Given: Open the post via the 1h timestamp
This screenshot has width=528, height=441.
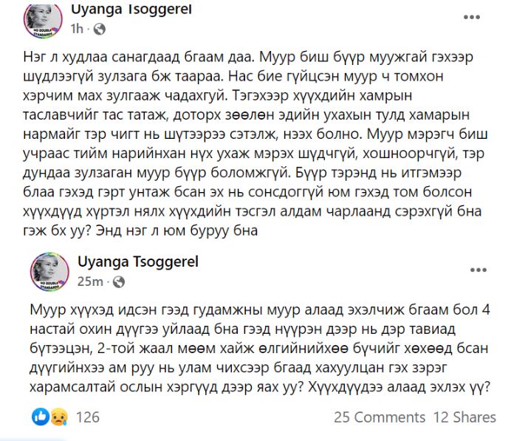Looking at the screenshot, I should (77, 29).
